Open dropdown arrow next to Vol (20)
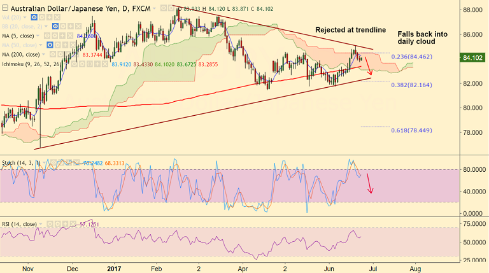This screenshot has width=489, height=273. point(25,17)
